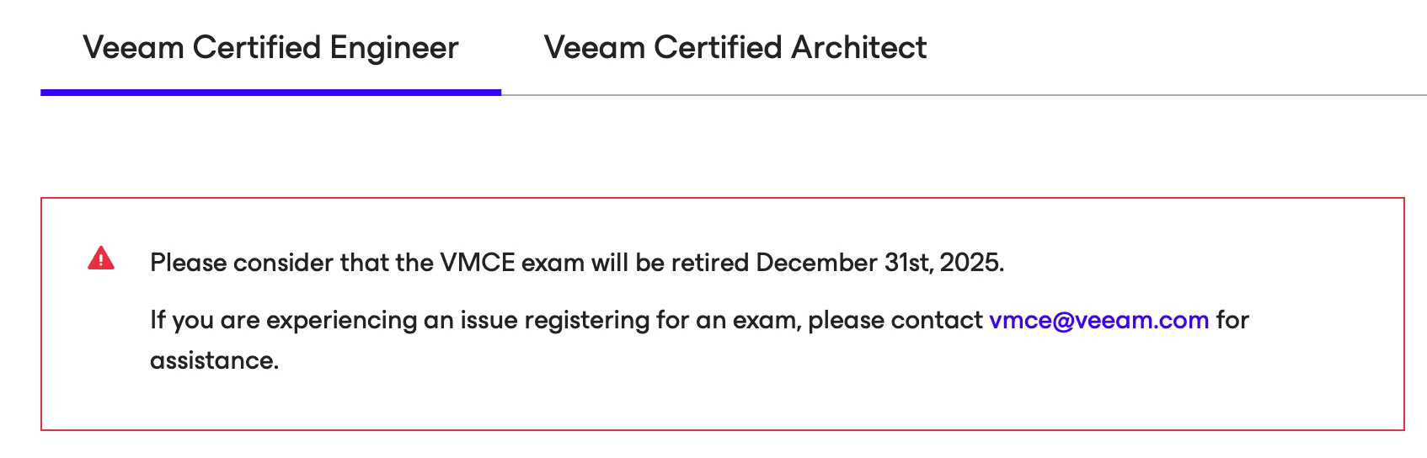Click the blue active tab underline

[x=270, y=92]
